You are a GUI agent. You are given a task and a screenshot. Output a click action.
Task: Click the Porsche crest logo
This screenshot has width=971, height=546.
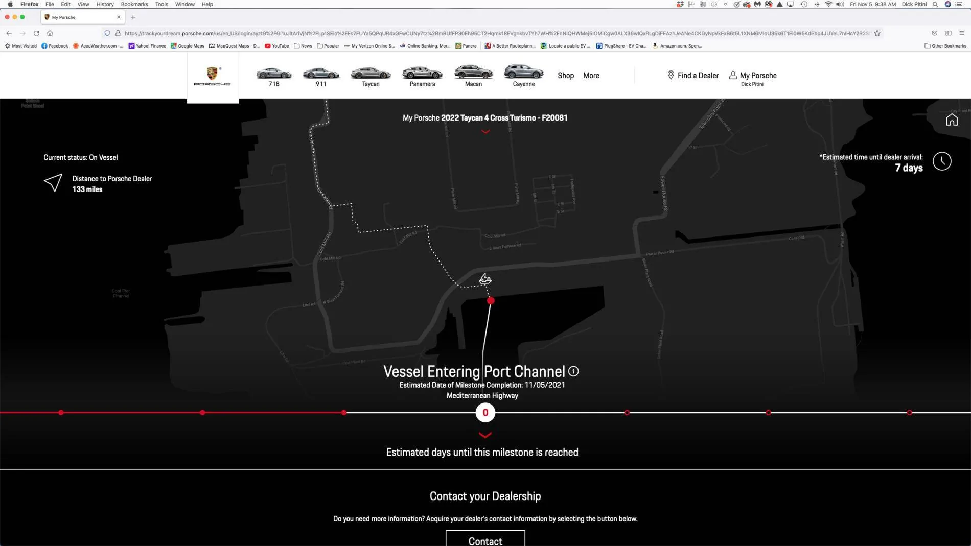[x=213, y=76]
